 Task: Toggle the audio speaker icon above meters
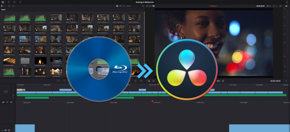[286, 6]
